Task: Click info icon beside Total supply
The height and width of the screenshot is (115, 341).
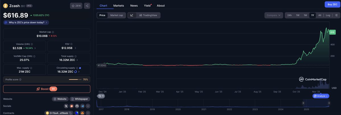Action: click(x=75, y=56)
